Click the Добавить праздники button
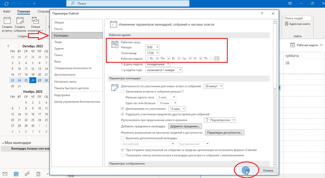The height and width of the screenshot is (178, 325). coord(185,127)
